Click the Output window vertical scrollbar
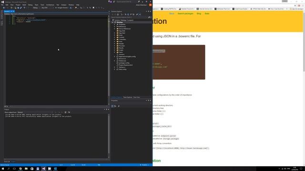 tap(109, 136)
